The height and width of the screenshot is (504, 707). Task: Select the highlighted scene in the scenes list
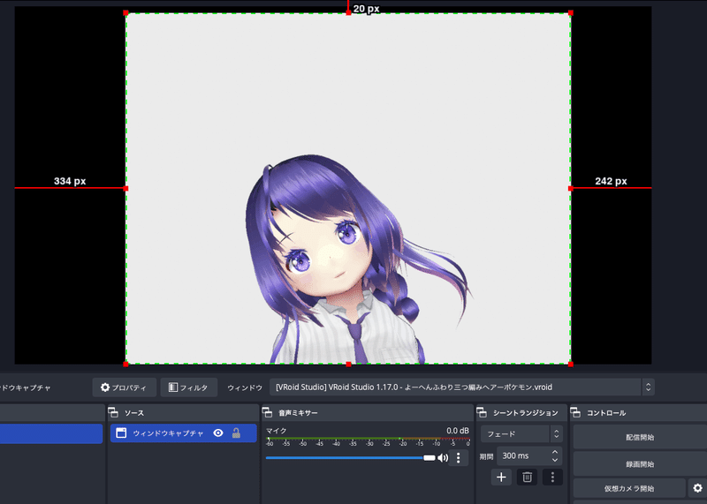click(x=51, y=433)
